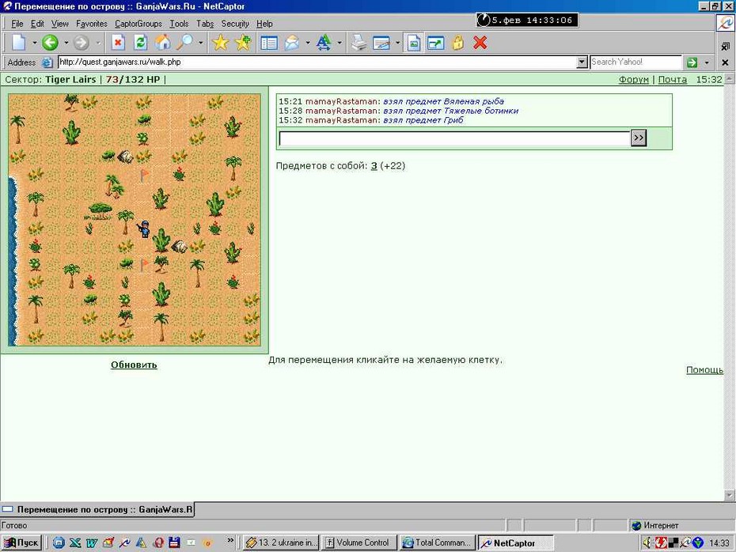Click the Search Yahoo! input field

coord(635,62)
